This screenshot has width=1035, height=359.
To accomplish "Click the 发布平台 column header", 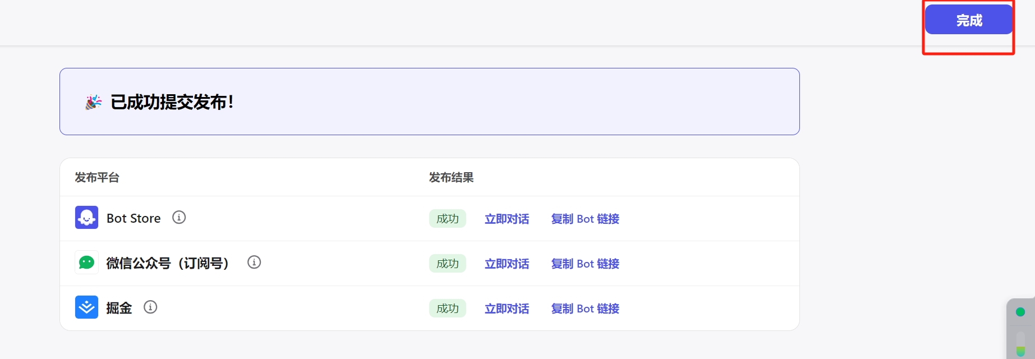I will 97,178.
